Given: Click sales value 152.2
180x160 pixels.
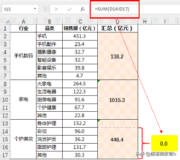Looking at the screenshot, I should [80, 123].
